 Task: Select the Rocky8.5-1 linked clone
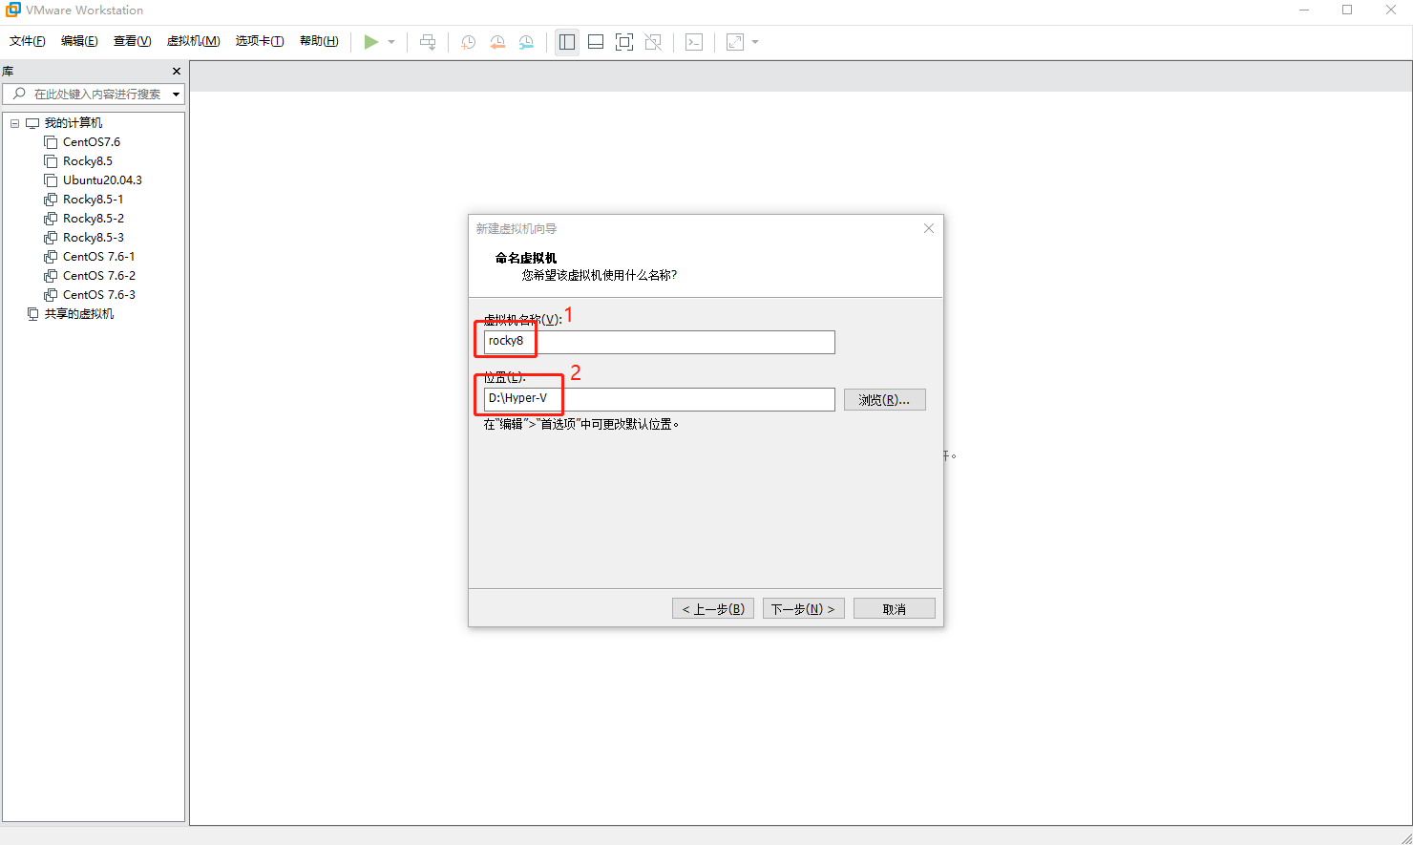pyautogui.click(x=93, y=200)
